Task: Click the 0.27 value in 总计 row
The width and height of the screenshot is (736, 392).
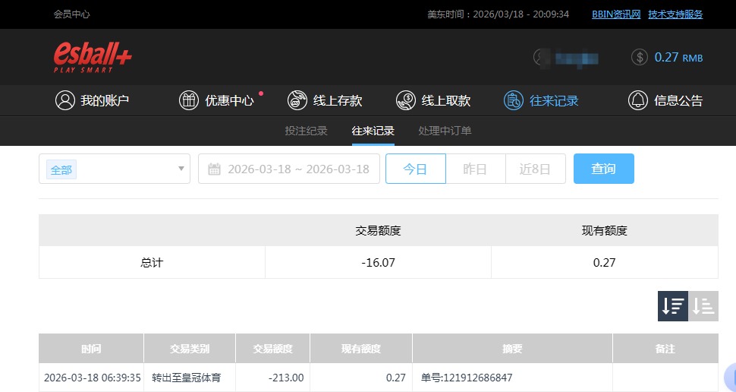Action: tap(604, 262)
